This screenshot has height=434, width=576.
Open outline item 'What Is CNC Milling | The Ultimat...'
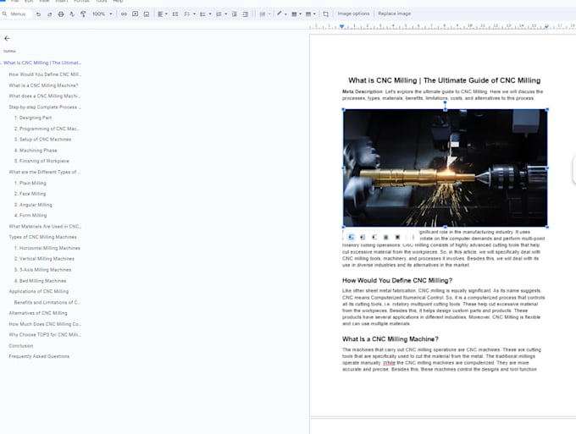(42, 63)
